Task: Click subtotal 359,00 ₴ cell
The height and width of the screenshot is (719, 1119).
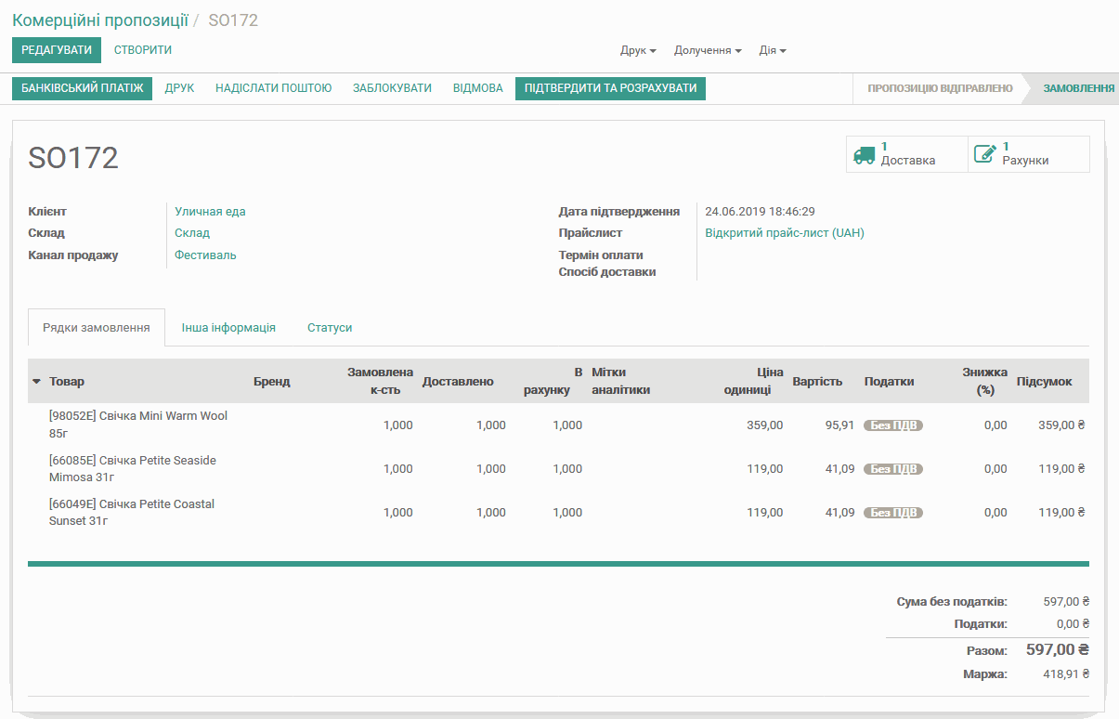Action: (x=1061, y=425)
